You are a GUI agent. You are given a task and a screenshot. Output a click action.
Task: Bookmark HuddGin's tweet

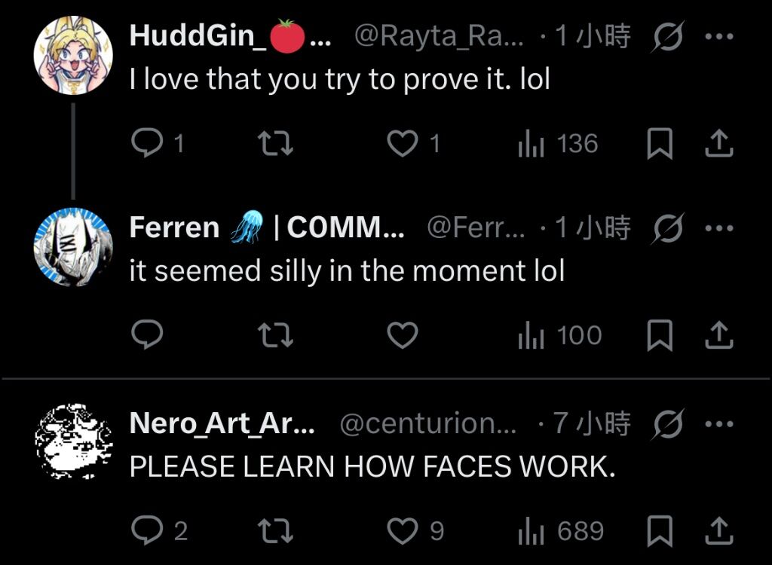coord(660,144)
